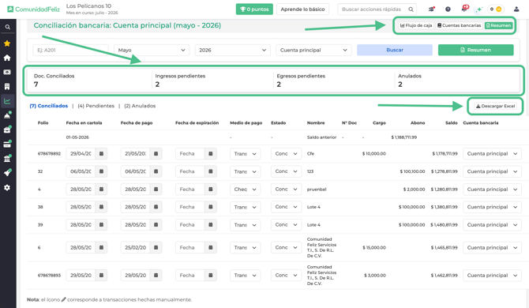This screenshot has width=529, height=308.
Task: Open calendar for folio 38 fecha en cartola
Action: click(101, 207)
